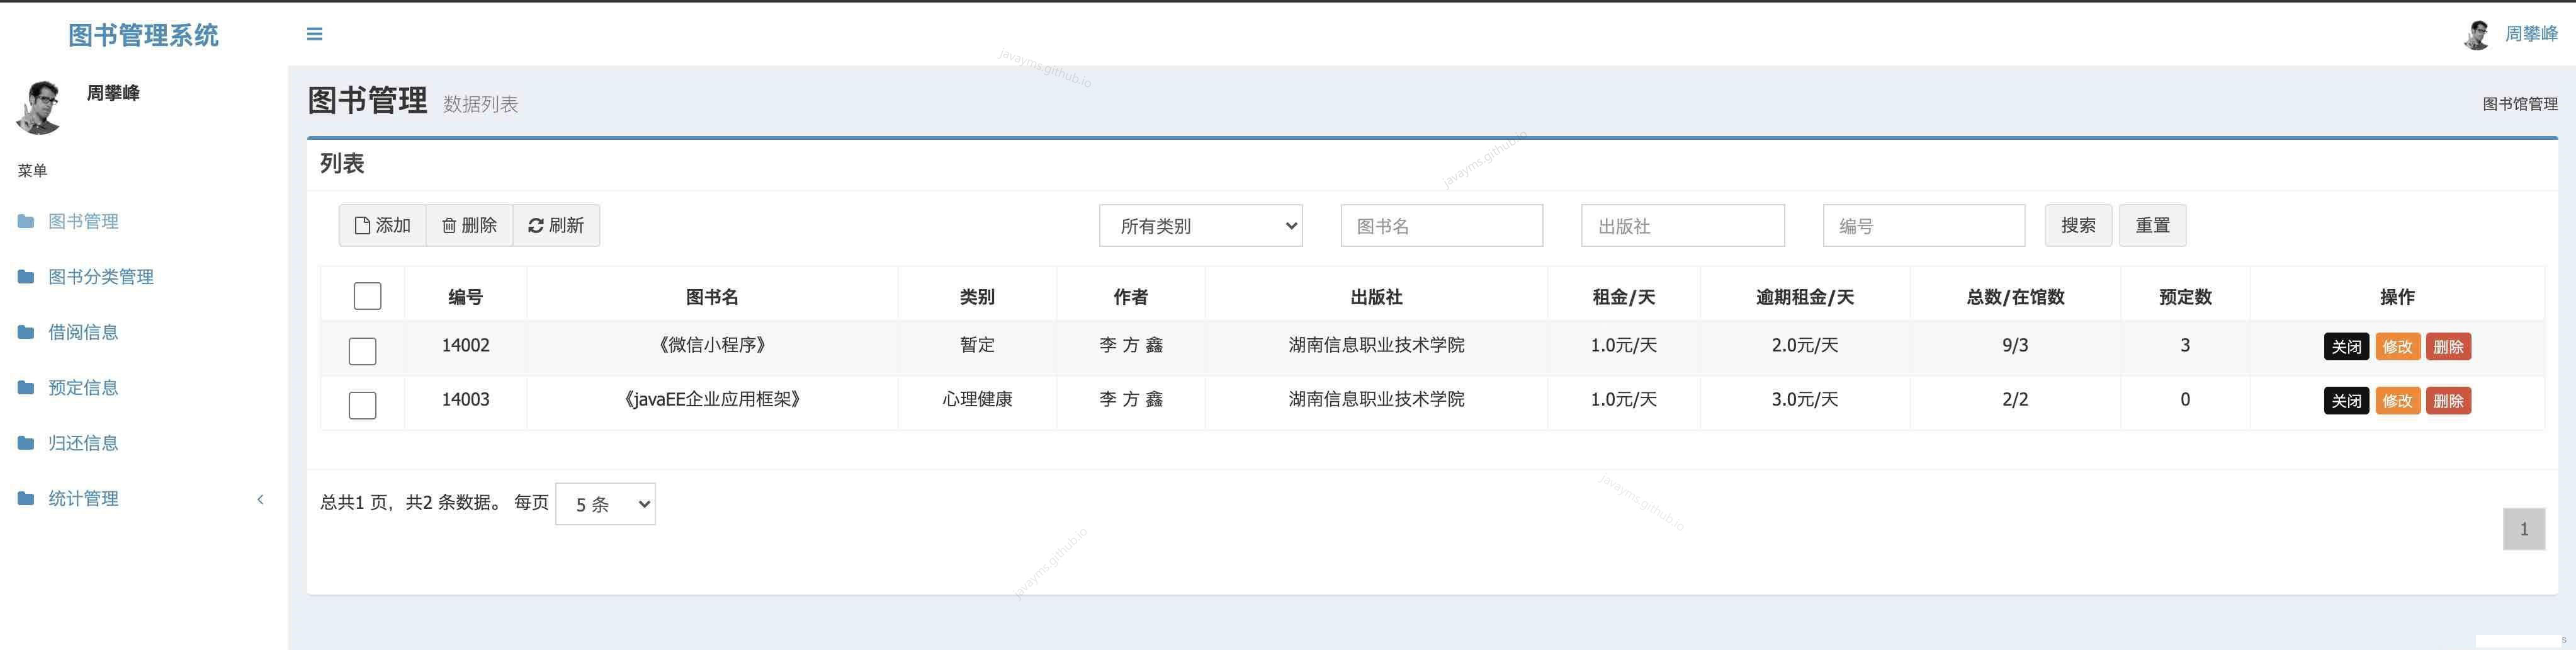The width and height of the screenshot is (2576, 650).
Task: Click the hamburger menu icon
Action: tap(314, 33)
